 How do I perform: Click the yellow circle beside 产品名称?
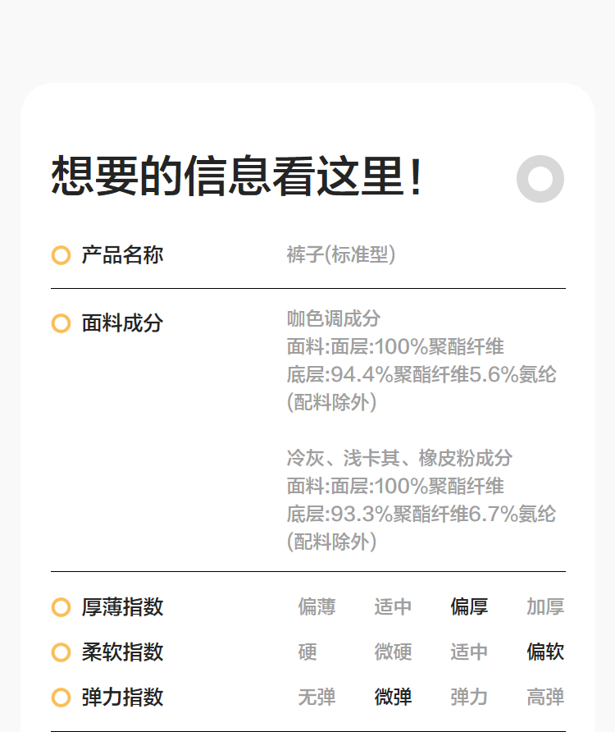[61, 255]
